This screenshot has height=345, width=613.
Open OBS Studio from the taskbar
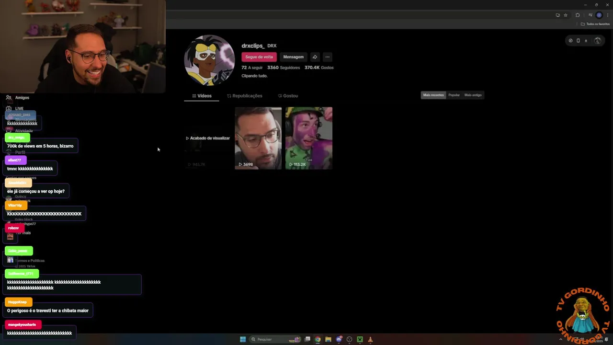[x=350, y=339]
